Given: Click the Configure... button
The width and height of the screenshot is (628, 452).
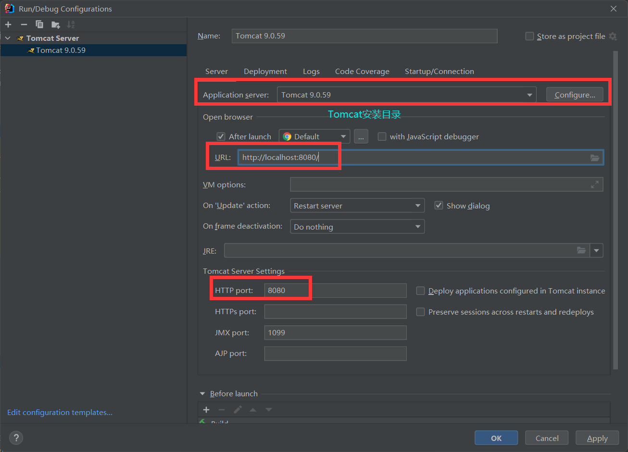Looking at the screenshot, I should 575,95.
